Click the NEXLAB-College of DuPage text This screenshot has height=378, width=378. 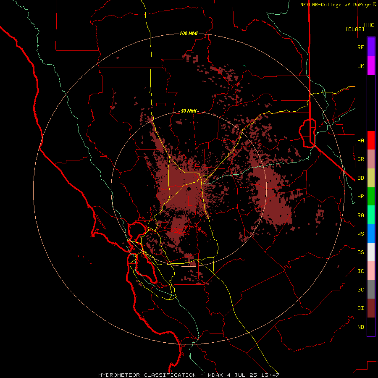[336, 5]
